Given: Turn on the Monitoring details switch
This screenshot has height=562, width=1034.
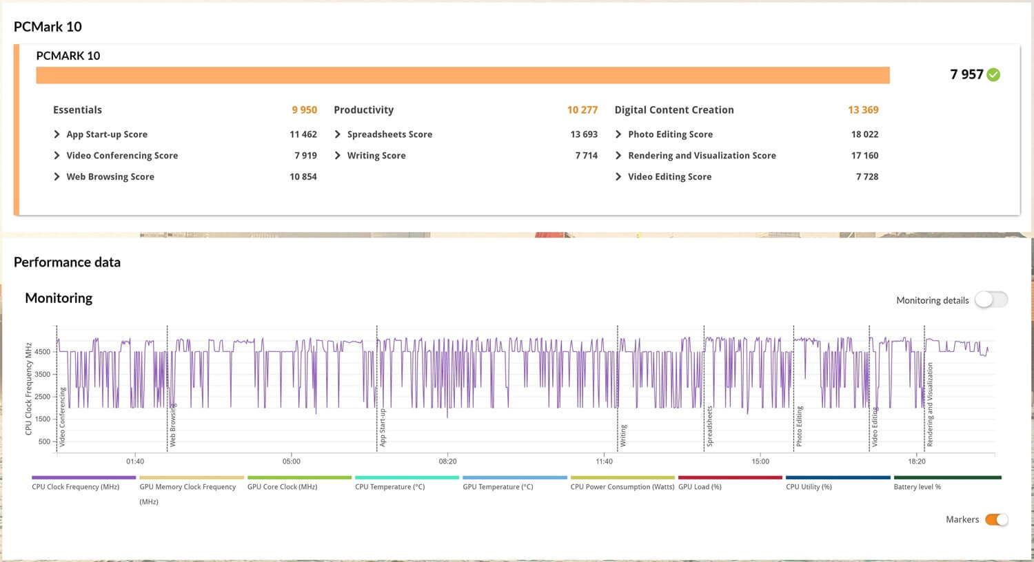Looking at the screenshot, I should (x=991, y=300).
